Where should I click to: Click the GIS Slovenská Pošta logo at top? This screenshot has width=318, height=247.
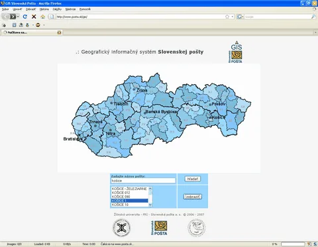click(x=236, y=52)
